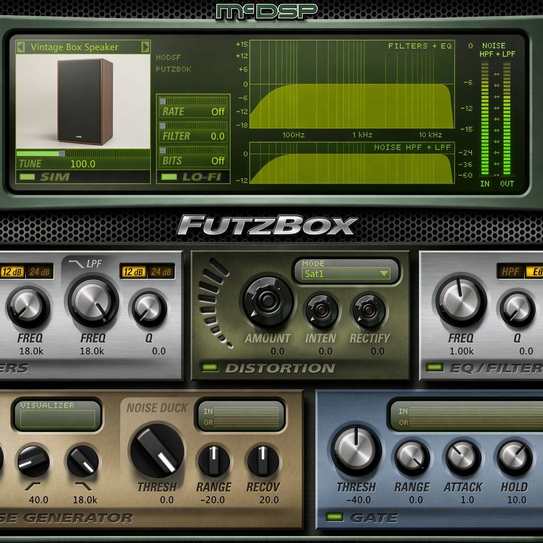Adjust the TUNE slider handle
543x543 pixels.
(x=62, y=153)
